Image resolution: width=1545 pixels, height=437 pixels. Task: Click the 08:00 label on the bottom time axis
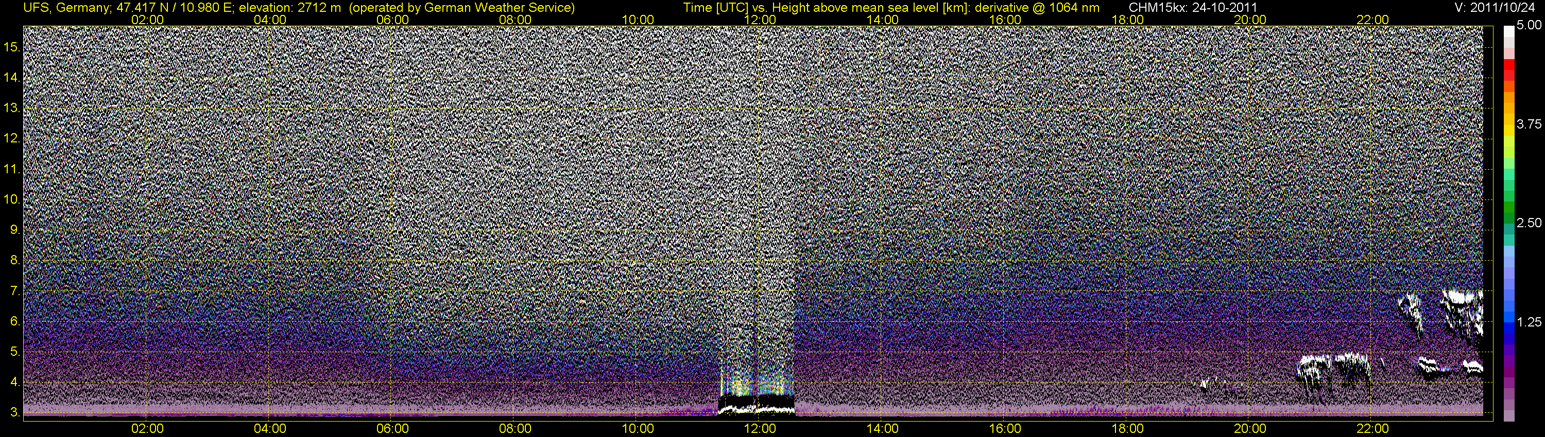click(x=515, y=429)
